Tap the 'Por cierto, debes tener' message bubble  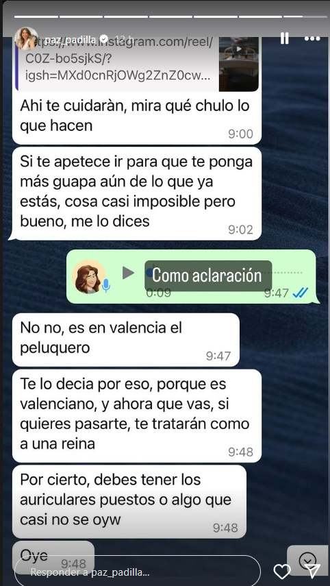coord(129,502)
